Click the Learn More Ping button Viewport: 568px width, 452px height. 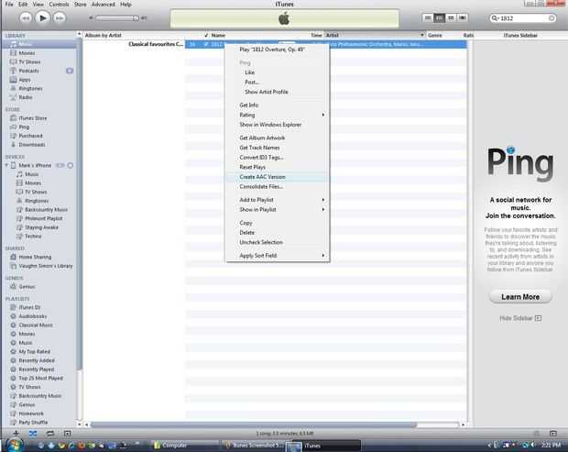pos(520,297)
